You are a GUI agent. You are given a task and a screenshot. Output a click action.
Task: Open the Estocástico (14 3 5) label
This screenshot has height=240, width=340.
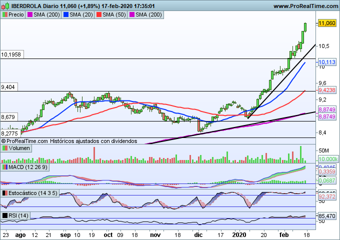(33, 193)
